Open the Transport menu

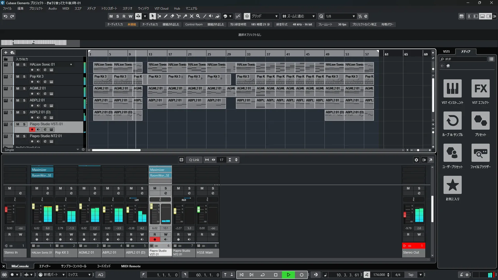point(109,8)
